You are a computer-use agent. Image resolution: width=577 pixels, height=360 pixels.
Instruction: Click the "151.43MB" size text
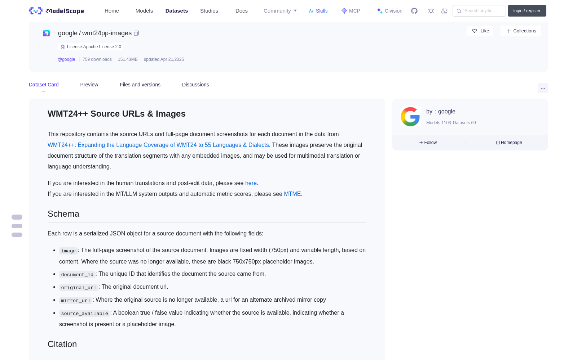(x=128, y=59)
